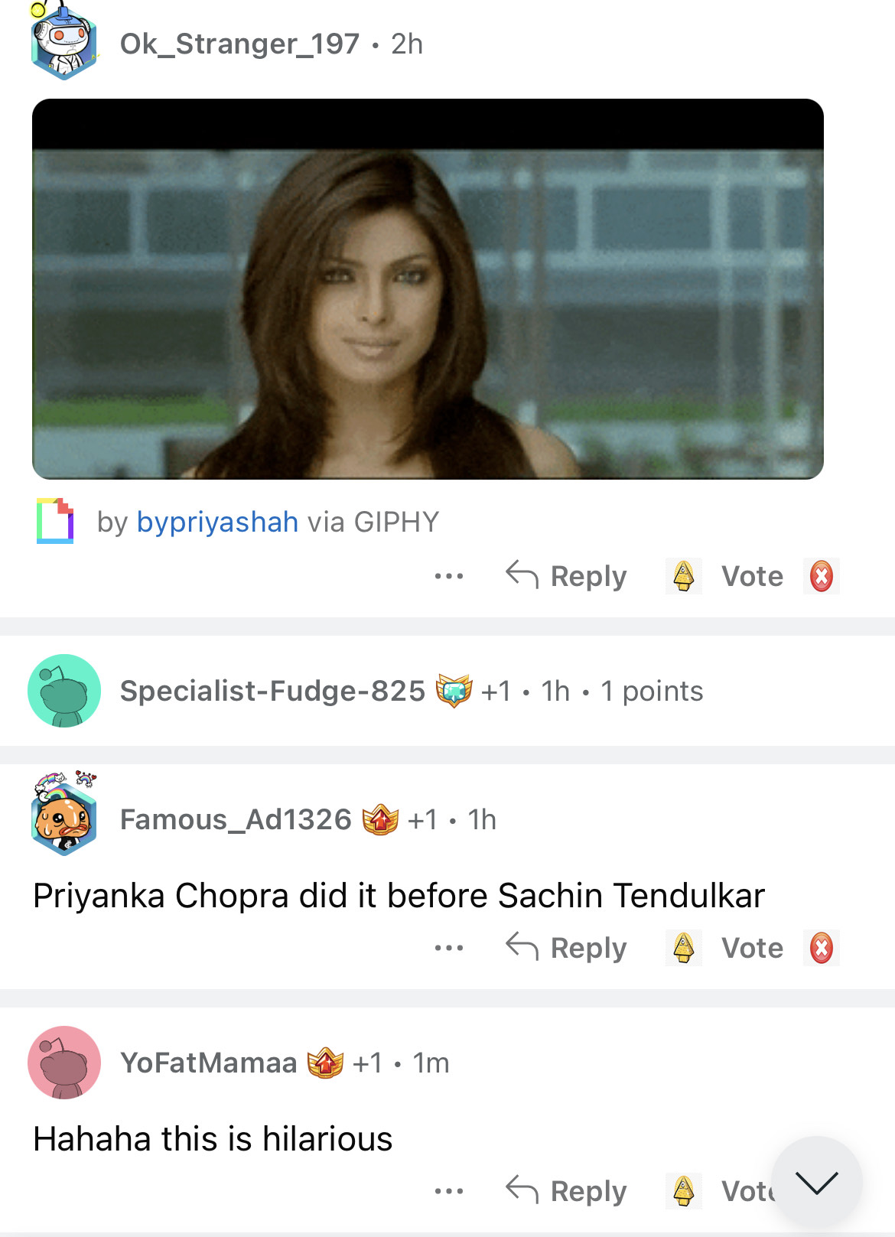The width and height of the screenshot is (895, 1237).
Task: Upvote YoFatMamaa's hilarious comment
Action: tap(683, 1191)
